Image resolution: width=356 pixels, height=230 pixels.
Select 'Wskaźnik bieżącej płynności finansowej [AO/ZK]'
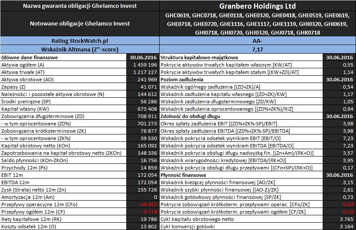(x=218, y=182)
